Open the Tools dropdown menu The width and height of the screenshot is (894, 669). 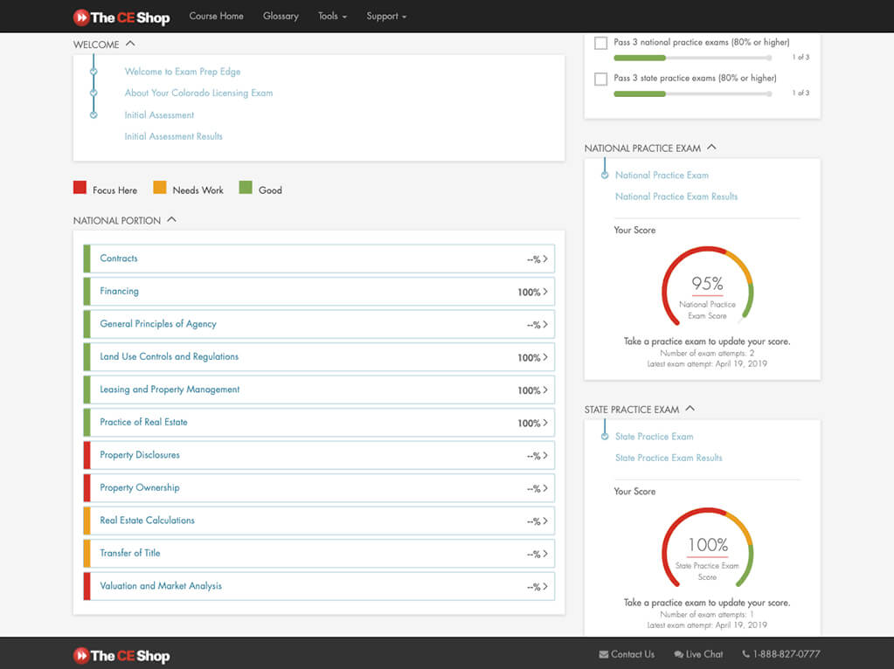pyautogui.click(x=332, y=17)
